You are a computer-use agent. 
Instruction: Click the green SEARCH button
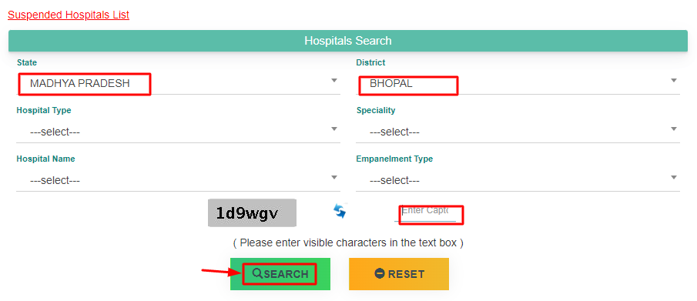[x=280, y=274]
